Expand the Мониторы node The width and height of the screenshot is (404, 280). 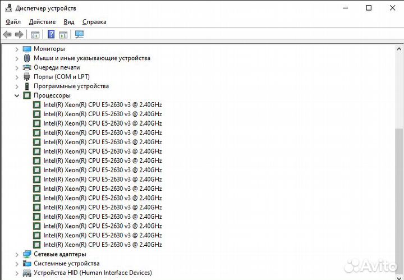(17, 49)
